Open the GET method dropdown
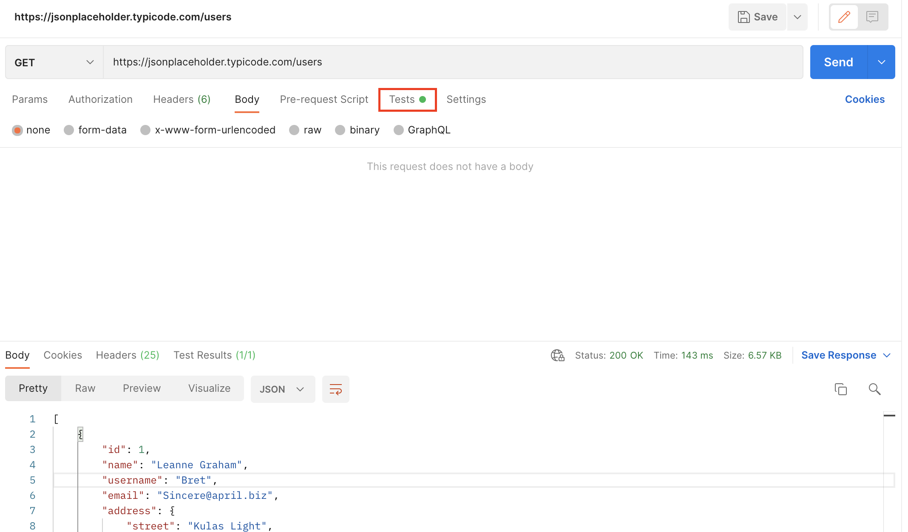The width and height of the screenshot is (908, 532). pos(54,62)
